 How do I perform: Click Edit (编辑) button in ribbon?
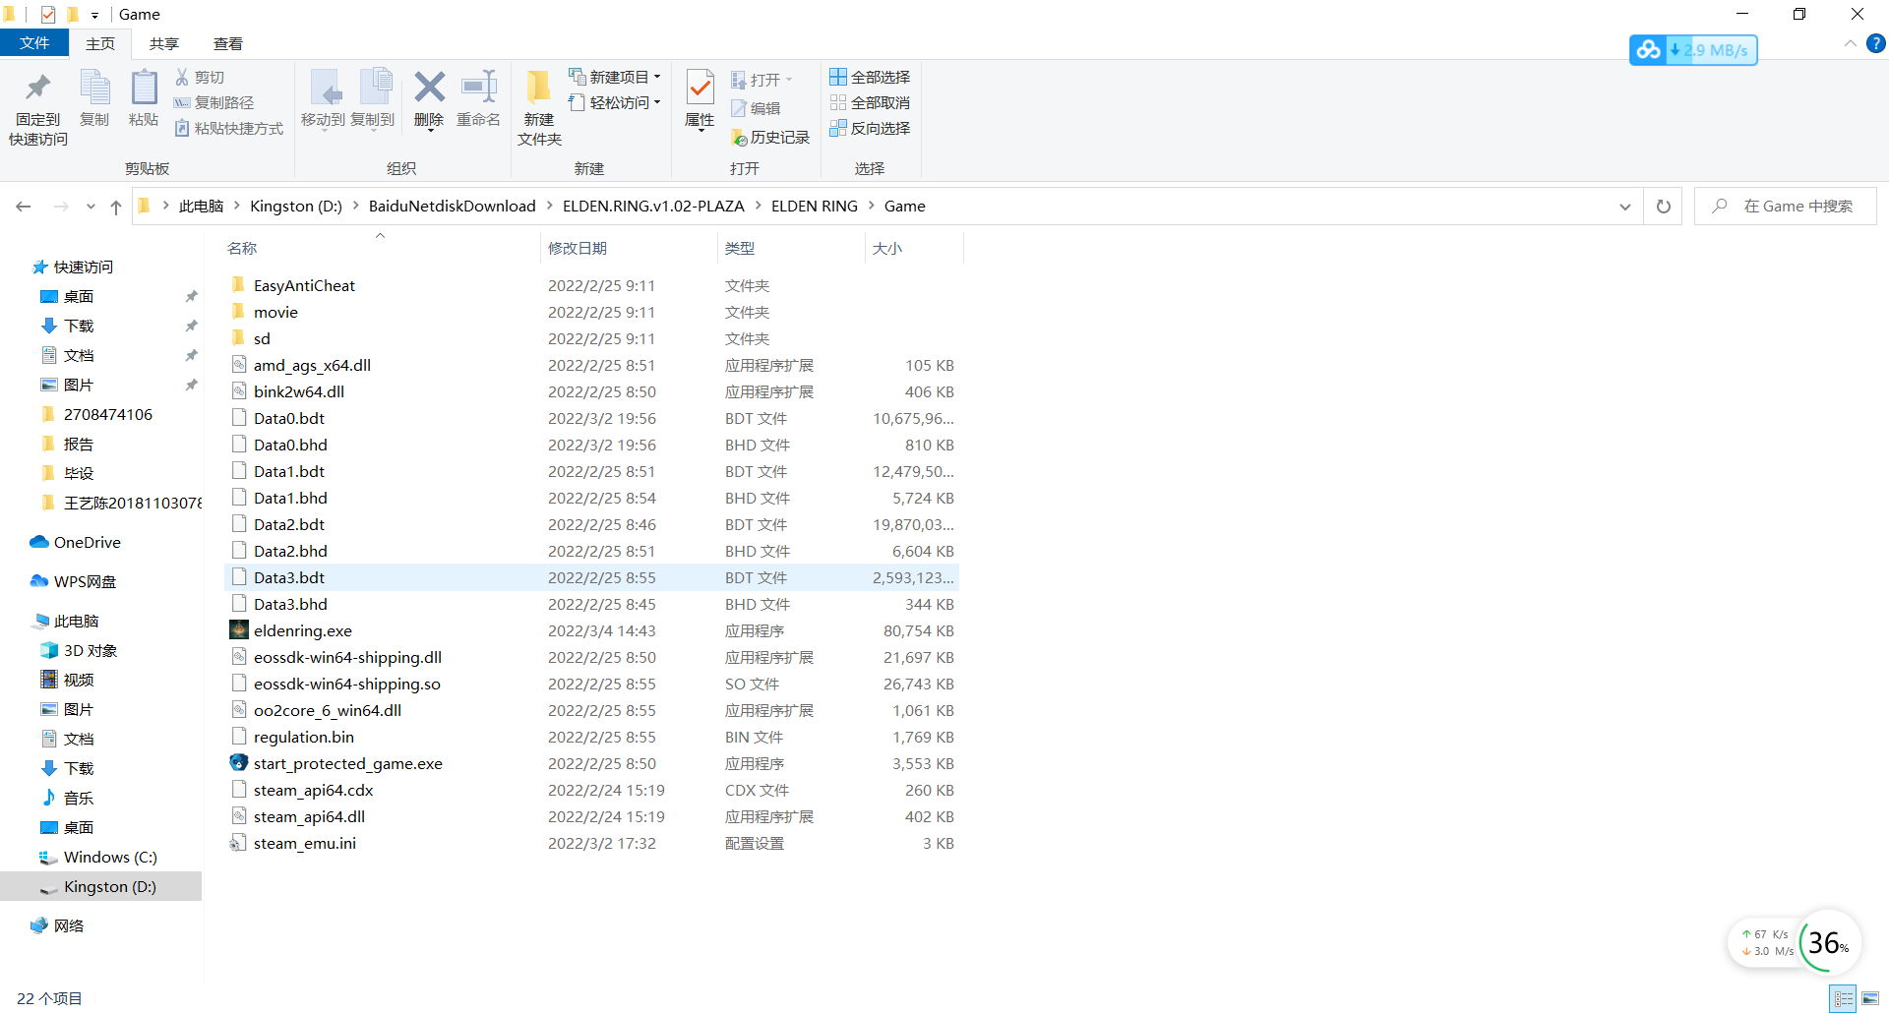756,108
